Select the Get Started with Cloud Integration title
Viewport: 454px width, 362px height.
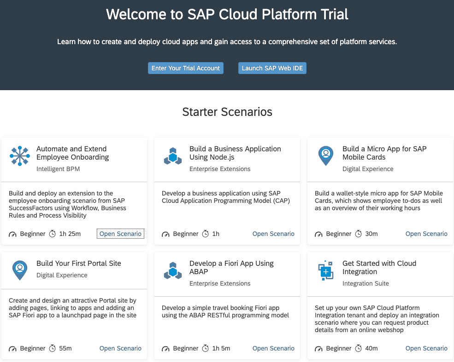[379, 267]
